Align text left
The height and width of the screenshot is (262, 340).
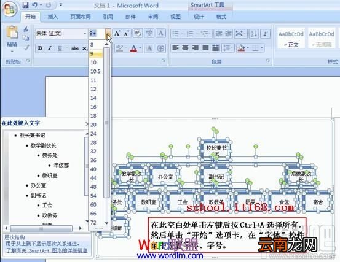(175, 48)
